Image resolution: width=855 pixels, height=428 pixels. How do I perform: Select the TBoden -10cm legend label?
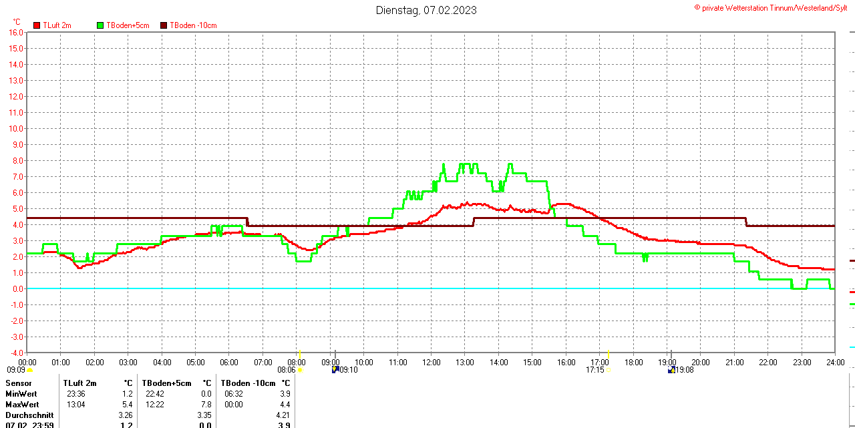(193, 25)
